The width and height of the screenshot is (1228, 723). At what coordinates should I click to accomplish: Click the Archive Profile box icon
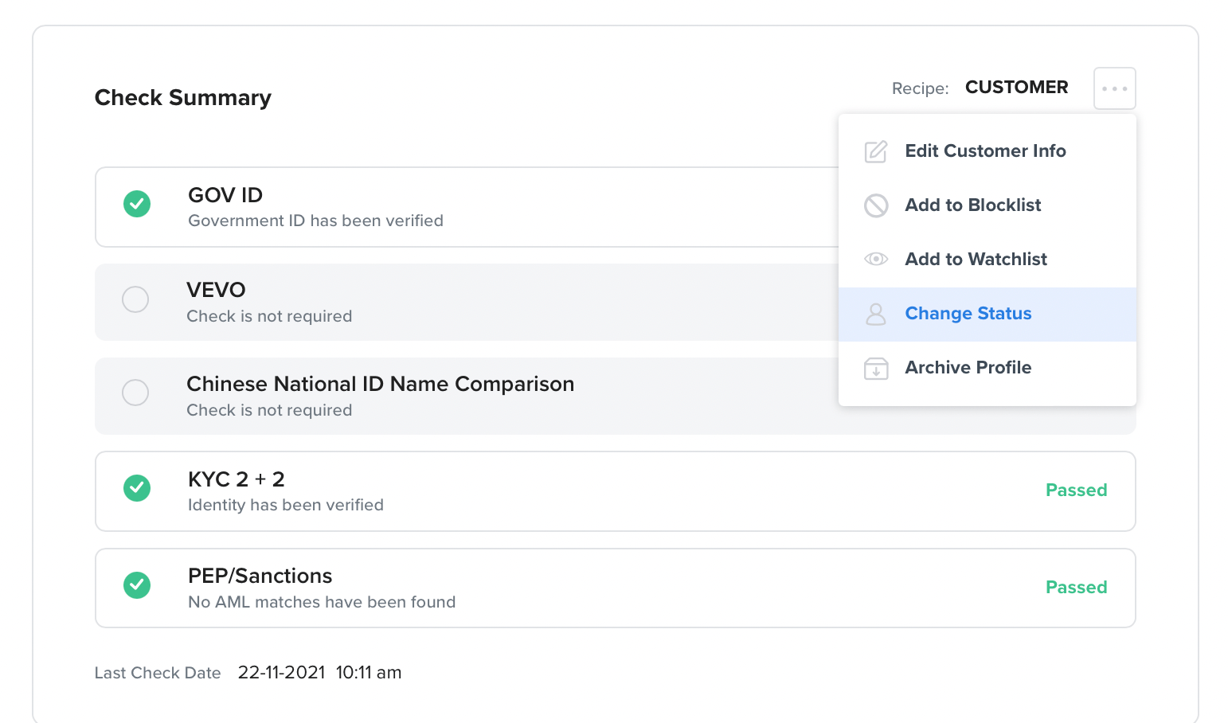876,368
